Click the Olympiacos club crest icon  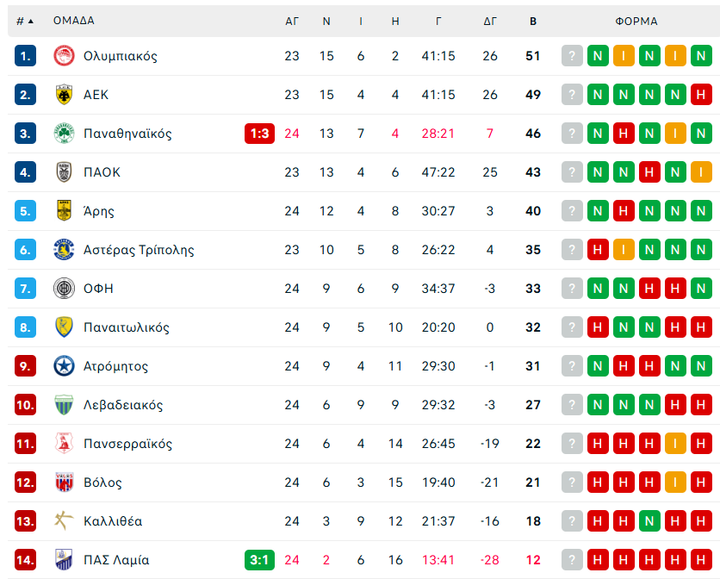point(64,56)
